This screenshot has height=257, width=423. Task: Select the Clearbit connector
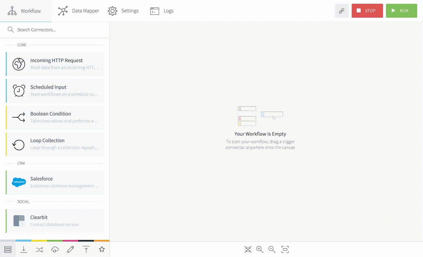[55, 221]
